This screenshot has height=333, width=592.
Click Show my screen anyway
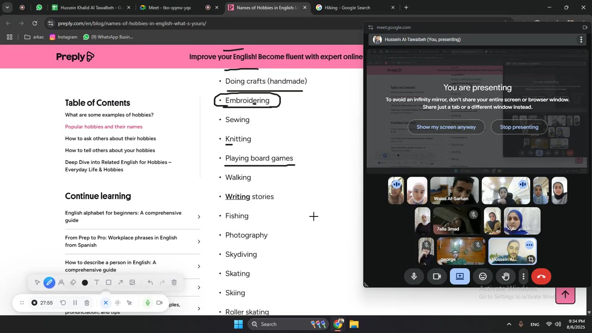tap(446, 127)
